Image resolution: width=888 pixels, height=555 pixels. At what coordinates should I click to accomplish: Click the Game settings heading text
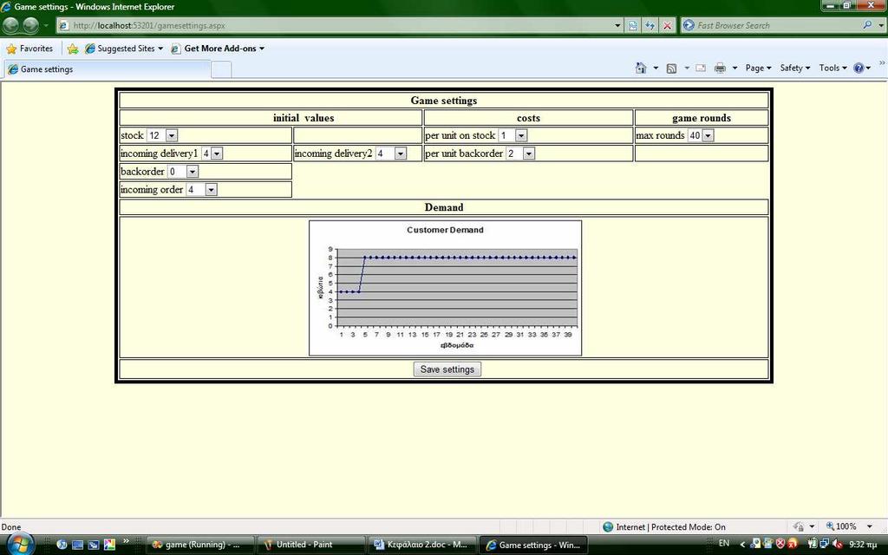click(x=444, y=101)
